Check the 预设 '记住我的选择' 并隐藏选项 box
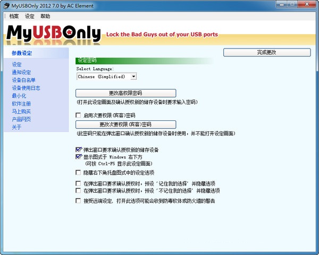Image resolution: width=319 pixels, height=255 pixels. [x=78, y=183]
